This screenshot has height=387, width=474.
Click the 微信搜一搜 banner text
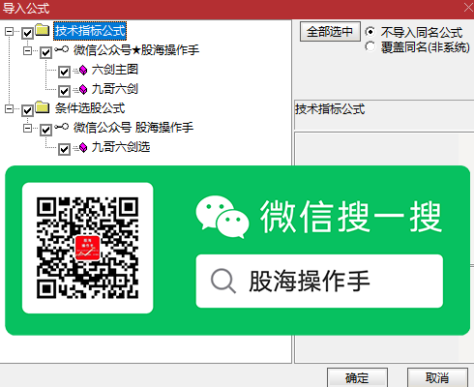[x=351, y=217]
